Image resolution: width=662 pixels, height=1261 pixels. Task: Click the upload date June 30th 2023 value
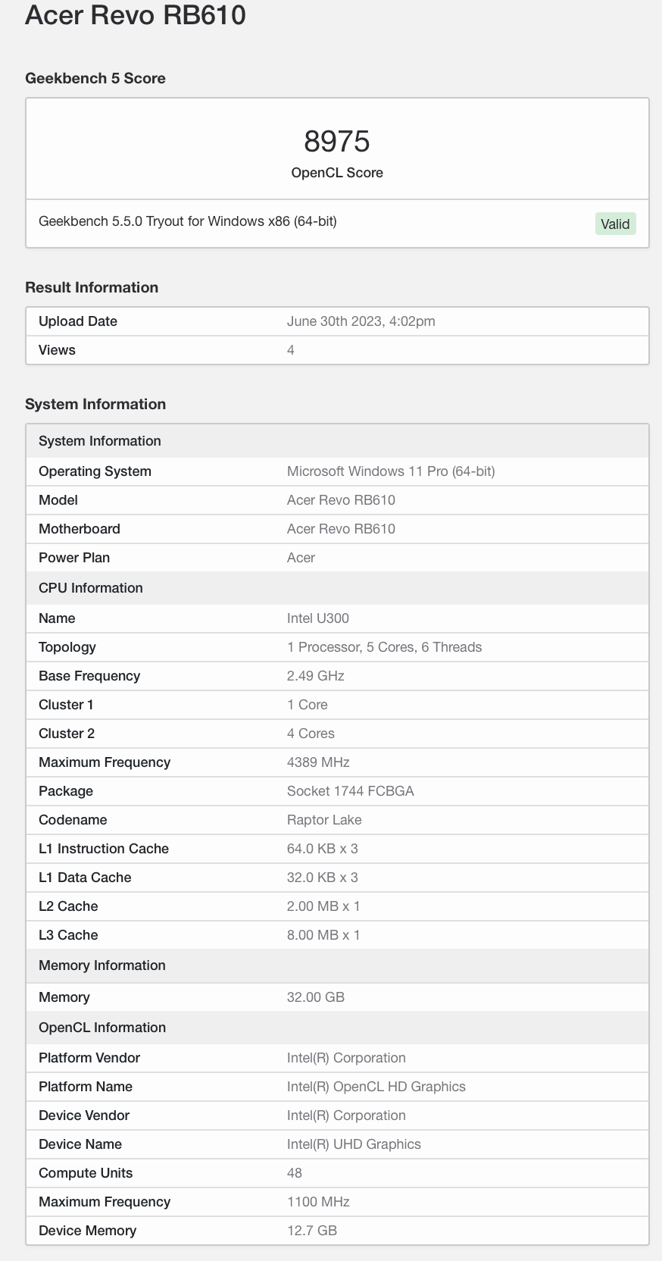click(361, 321)
